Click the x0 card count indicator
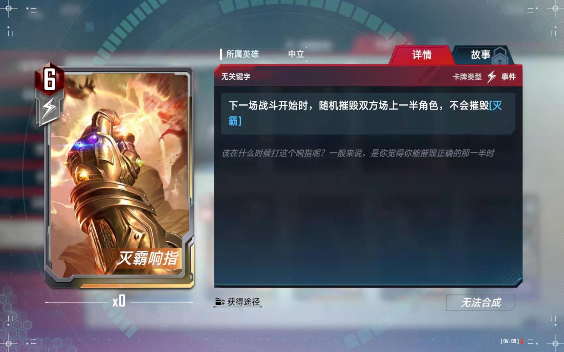Viewport: 564px width, 352px height. click(x=119, y=301)
